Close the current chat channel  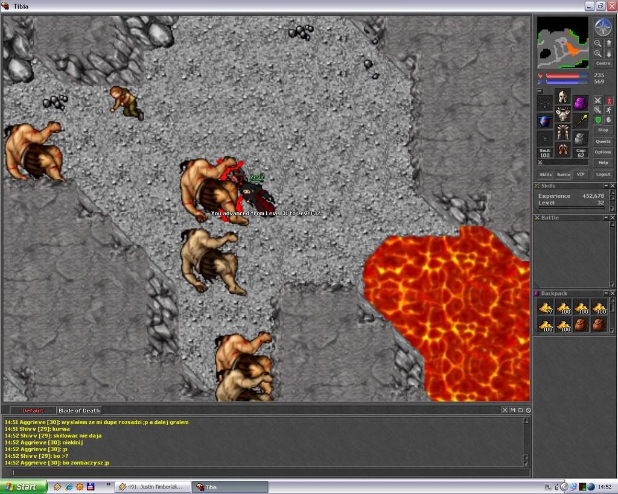pyautogui.click(x=505, y=410)
